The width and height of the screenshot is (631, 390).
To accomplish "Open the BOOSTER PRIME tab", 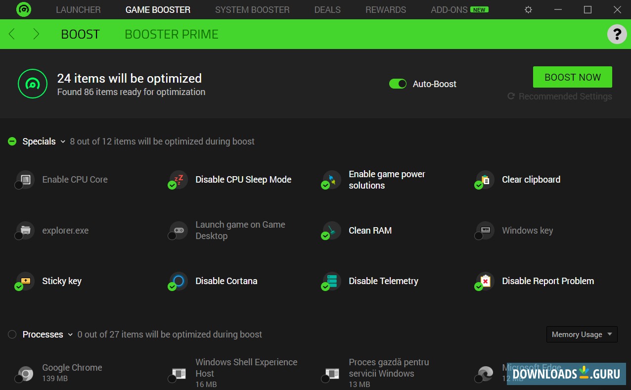I will [171, 34].
